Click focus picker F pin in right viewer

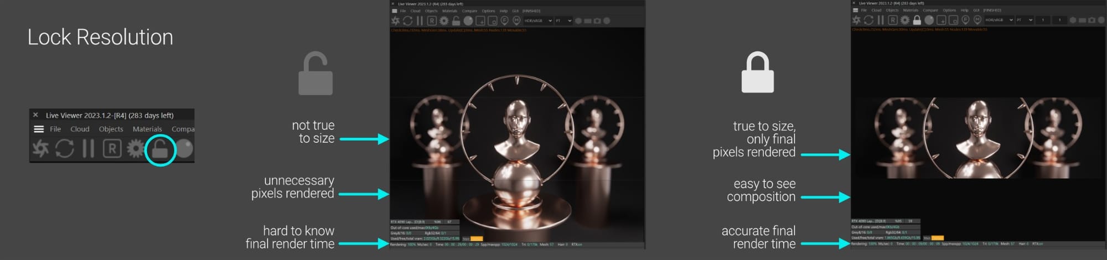pos(965,20)
